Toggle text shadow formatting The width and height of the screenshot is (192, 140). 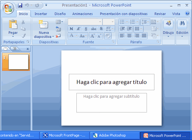(101, 29)
